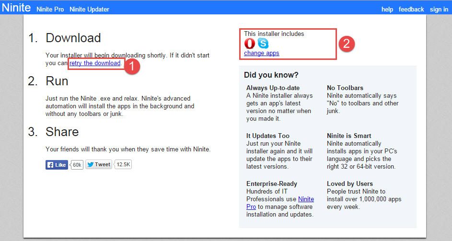This screenshot has height=241, width=452.
Task: Open the help page link
Action: click(387, 9)
